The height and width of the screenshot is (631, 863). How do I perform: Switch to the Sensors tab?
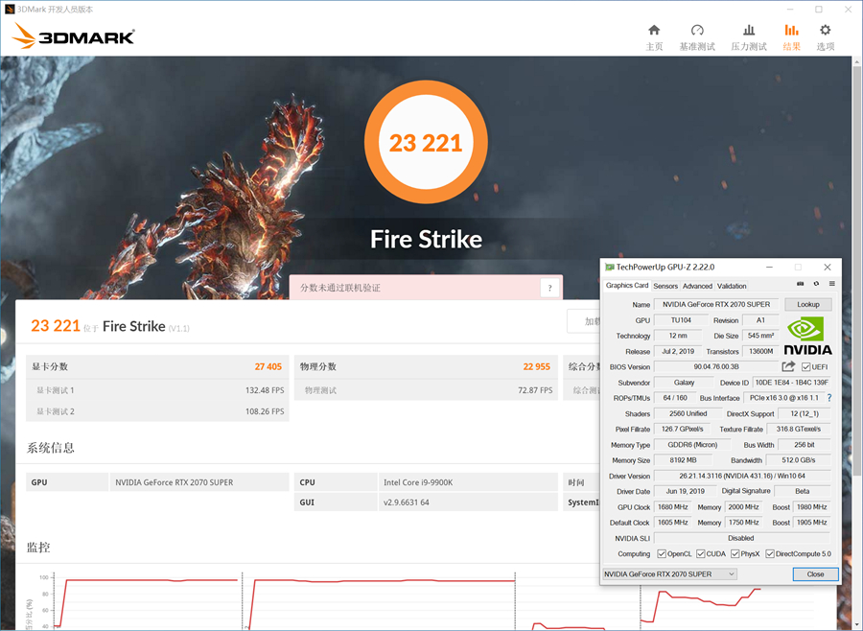tap(665, 287)
